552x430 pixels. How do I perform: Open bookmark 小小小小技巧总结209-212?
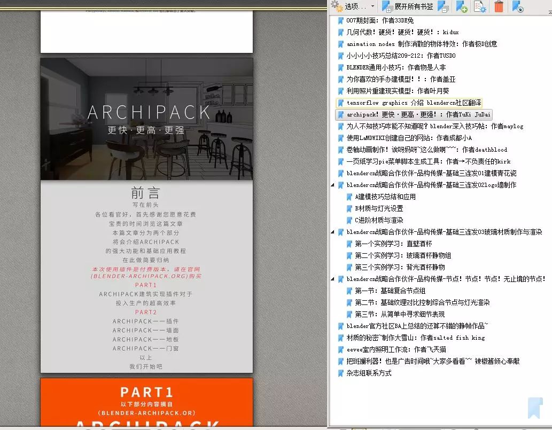(401, 56)
